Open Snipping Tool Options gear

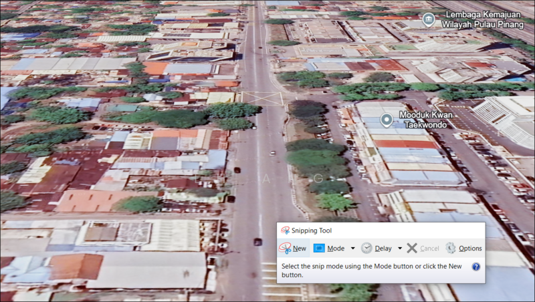(x=451, y=248)
